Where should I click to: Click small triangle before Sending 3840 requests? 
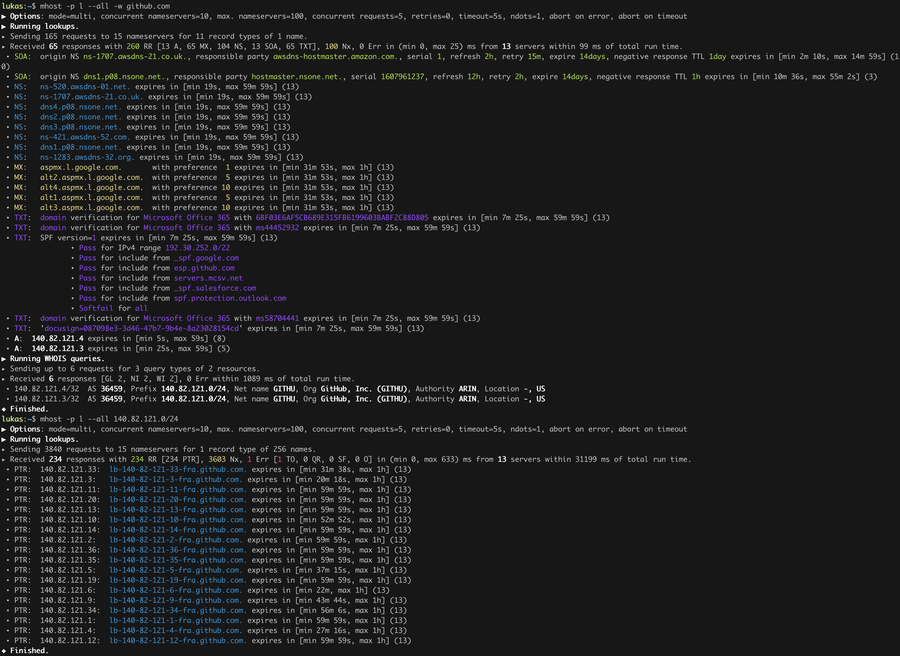pos(4,449)
